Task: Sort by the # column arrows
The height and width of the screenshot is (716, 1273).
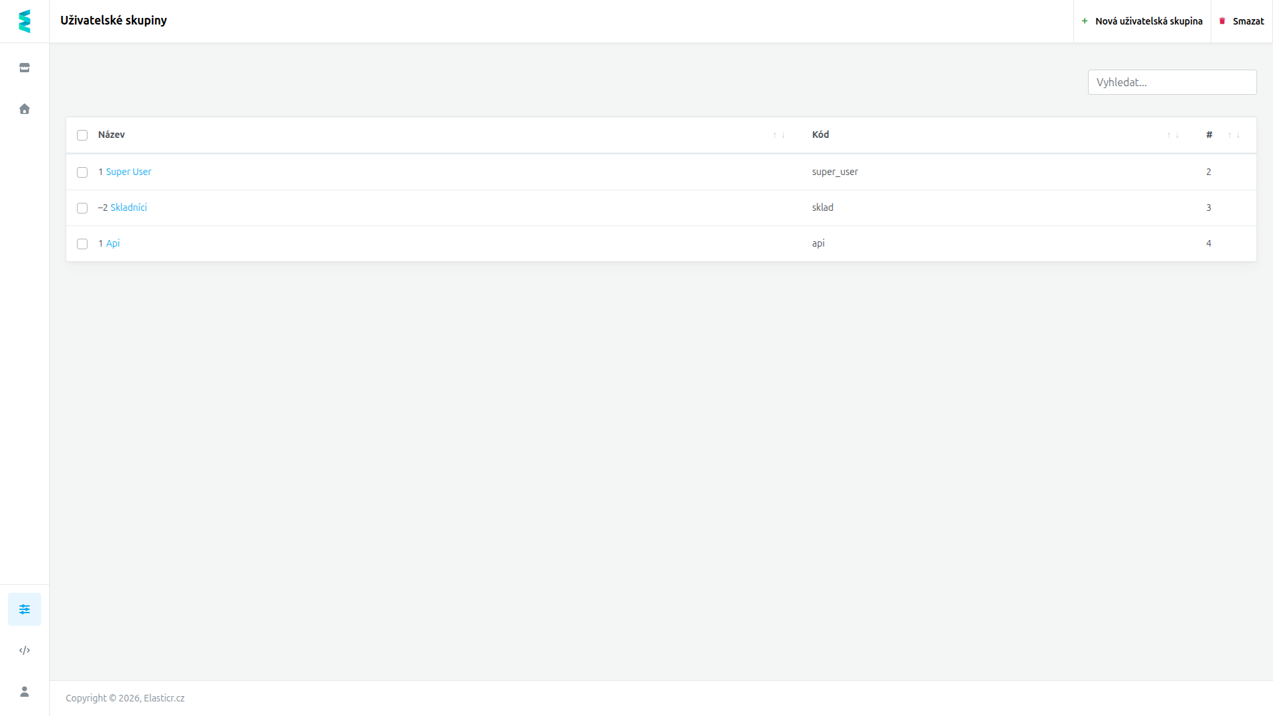Action: click(x=1234, y=135)
